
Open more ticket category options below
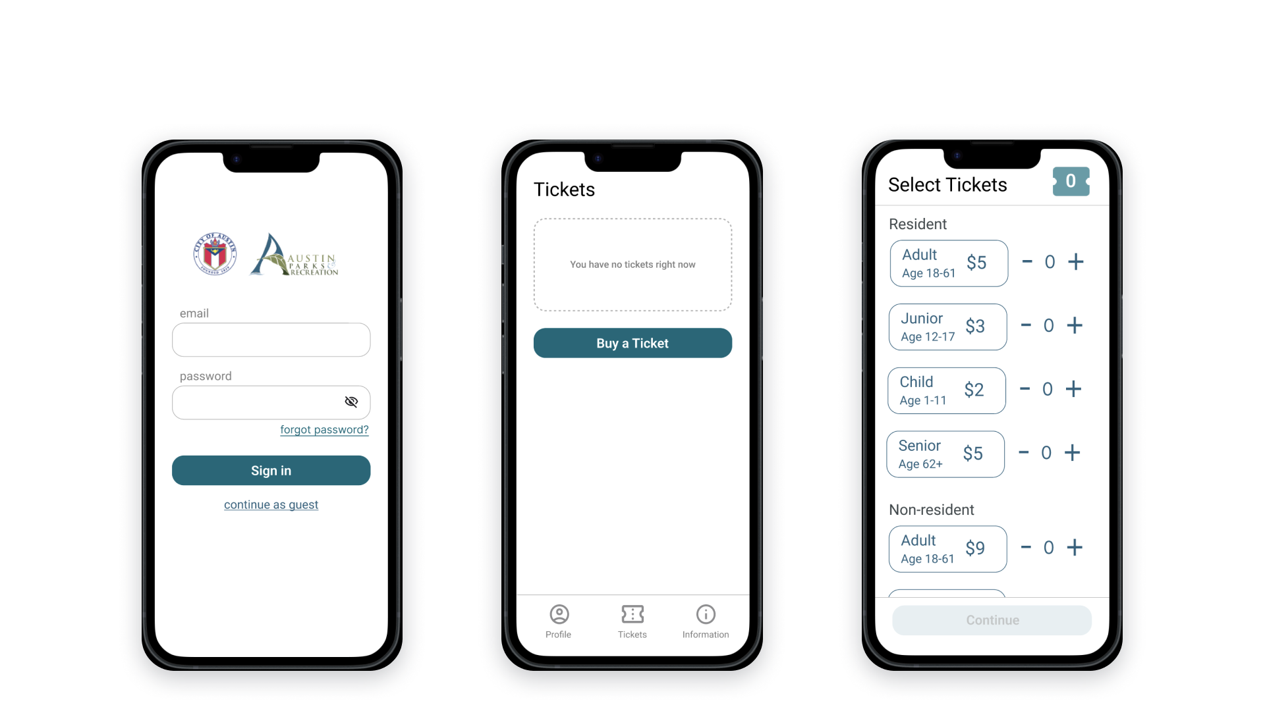(947, 592)
